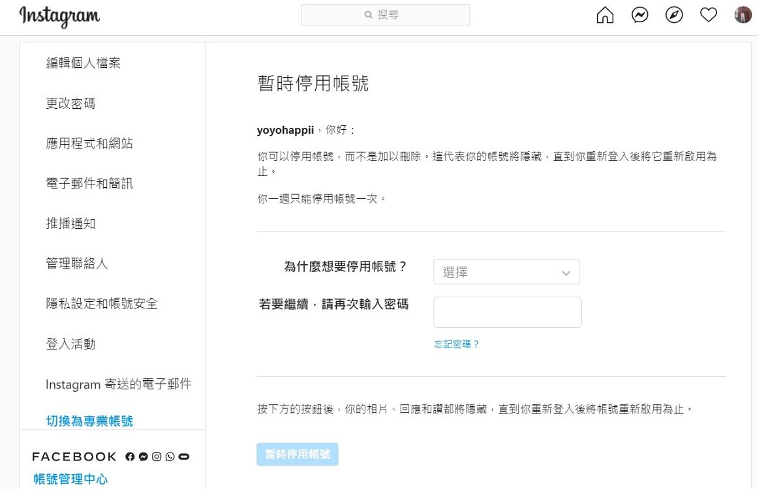
Task: Open the 切換為專業帳號 link
Action: click(x=88, y=421)
